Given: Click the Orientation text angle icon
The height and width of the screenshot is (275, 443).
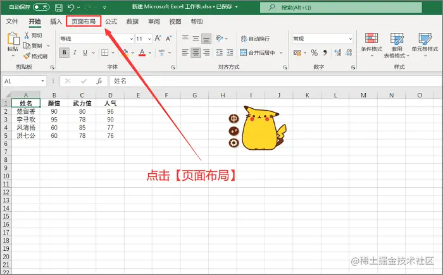Looking at the screenshot, I should (219, 38).
